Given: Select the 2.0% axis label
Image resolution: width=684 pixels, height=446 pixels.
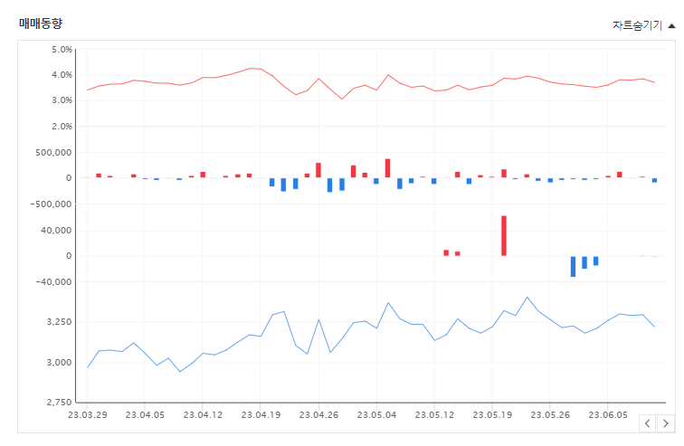Looking at the screenshot, I should pos(62,127).
